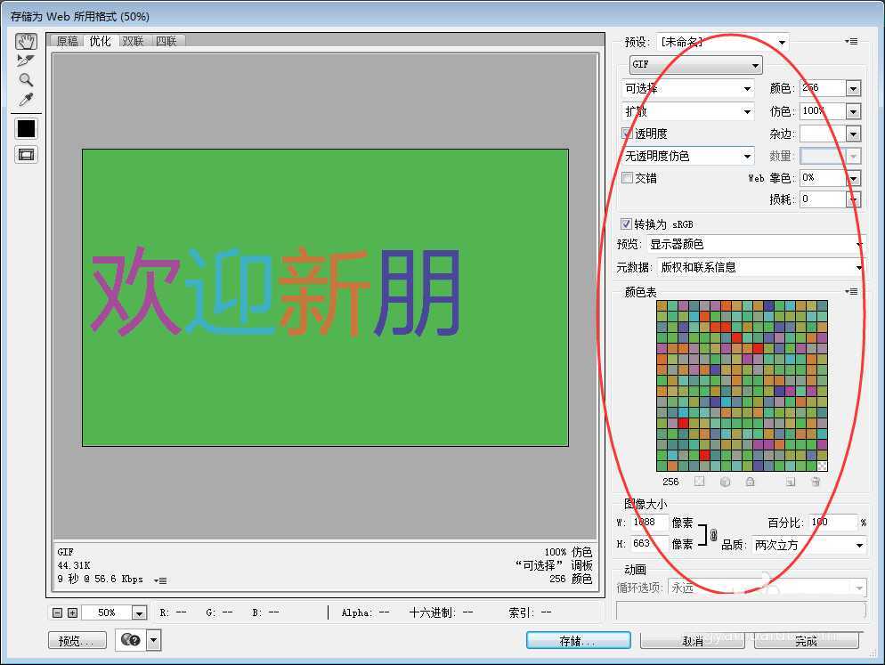Click the 存储 Save button
The height and width of the screenshot is (665, 885).
pyautogui.click(x=577, y=639)
